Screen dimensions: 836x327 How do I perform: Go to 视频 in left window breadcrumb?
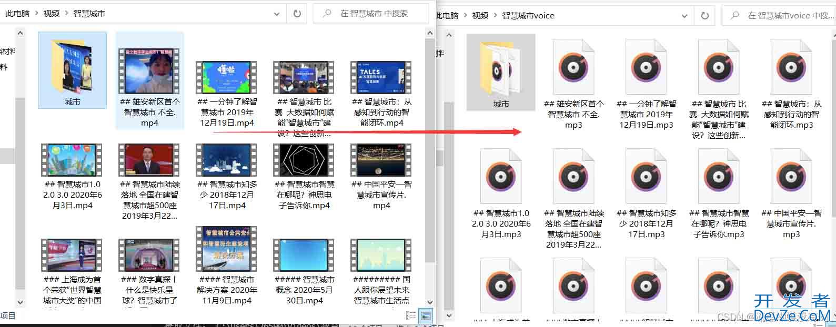(x=52, y=14)
